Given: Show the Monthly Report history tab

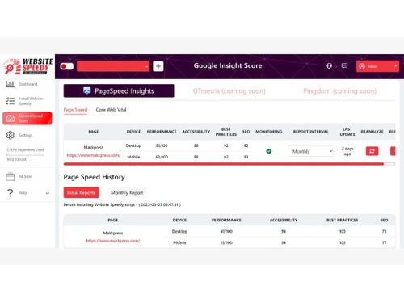Looking at the screenshot, I should pyautogui.click(x=127, y=192).
